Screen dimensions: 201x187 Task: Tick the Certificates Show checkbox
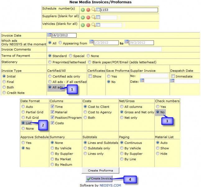coord(90,76)
